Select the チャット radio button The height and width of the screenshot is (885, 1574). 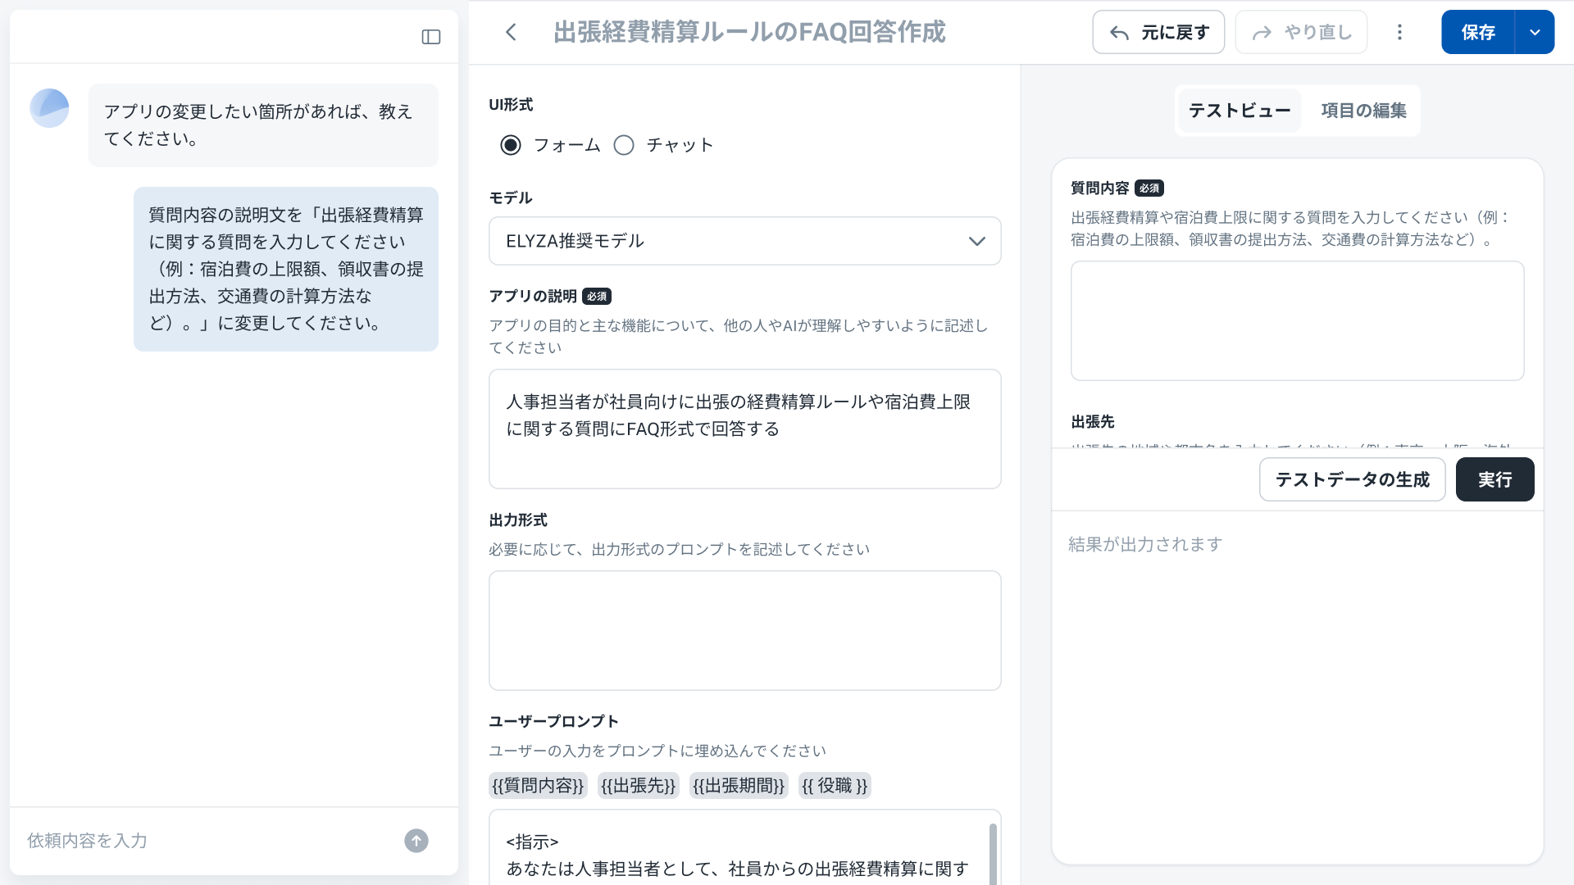click(x=624, y=145)
